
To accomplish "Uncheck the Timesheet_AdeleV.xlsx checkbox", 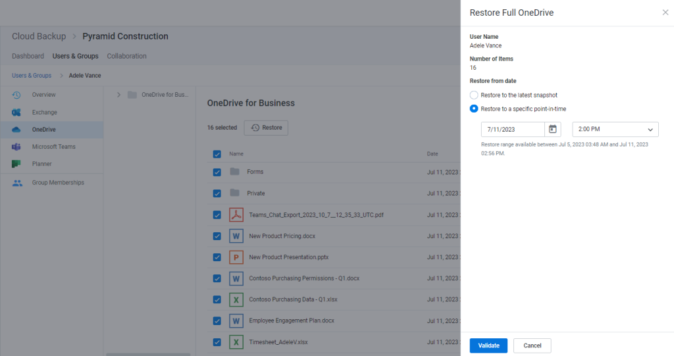I will (217, 342).
